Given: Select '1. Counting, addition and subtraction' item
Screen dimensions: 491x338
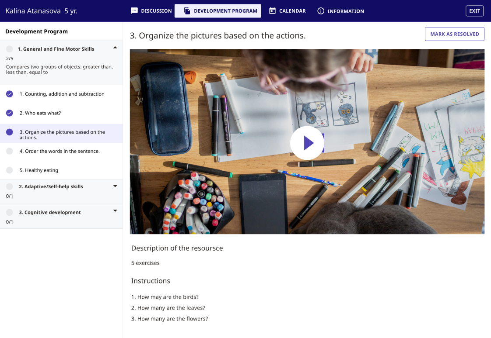Looking at the screenshot, I should [61, 94].
